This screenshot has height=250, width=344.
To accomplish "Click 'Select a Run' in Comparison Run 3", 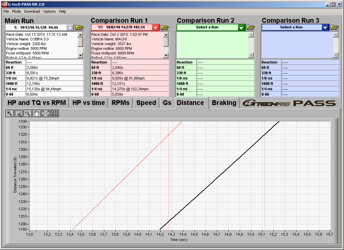I will click(292, 27).
